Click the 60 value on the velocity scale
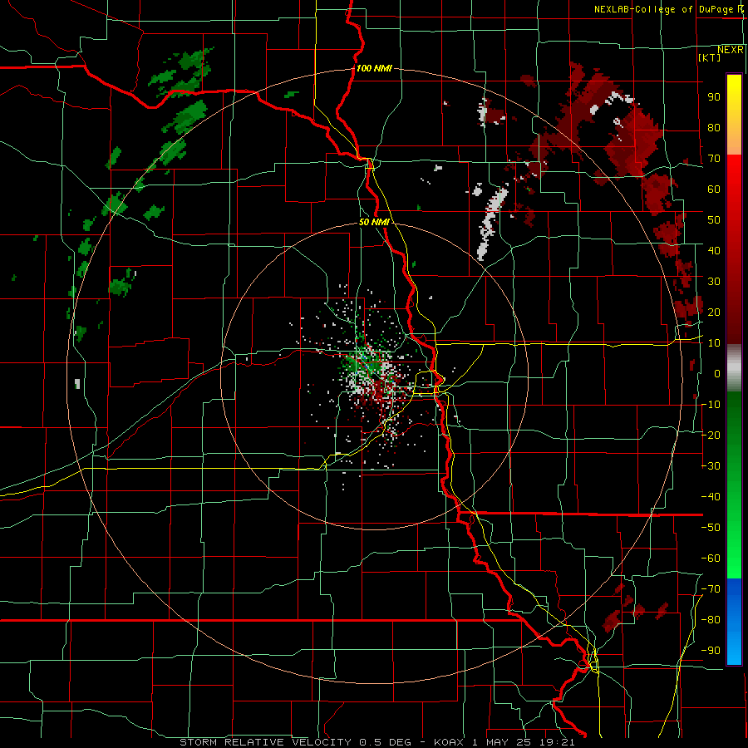The height and width of the screenshot is (748, 748). point(714,189)
